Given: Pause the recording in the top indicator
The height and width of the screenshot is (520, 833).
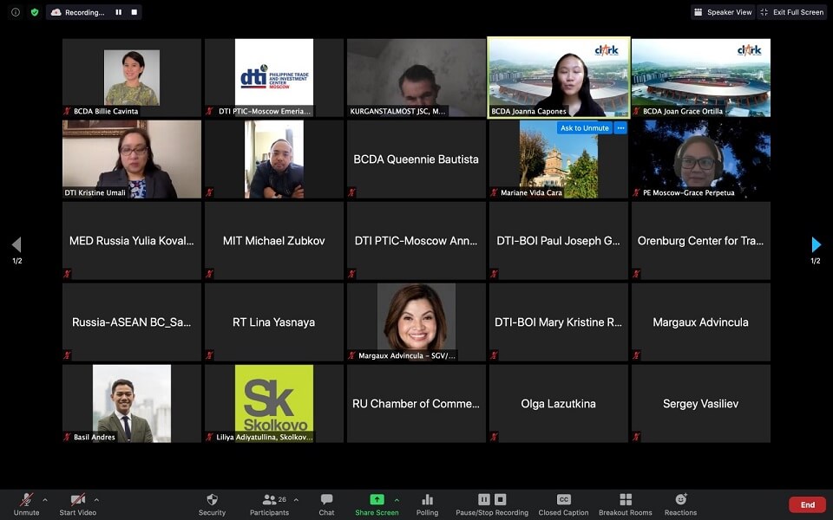Looking at the screenshot, I should (x=119, y=12).
